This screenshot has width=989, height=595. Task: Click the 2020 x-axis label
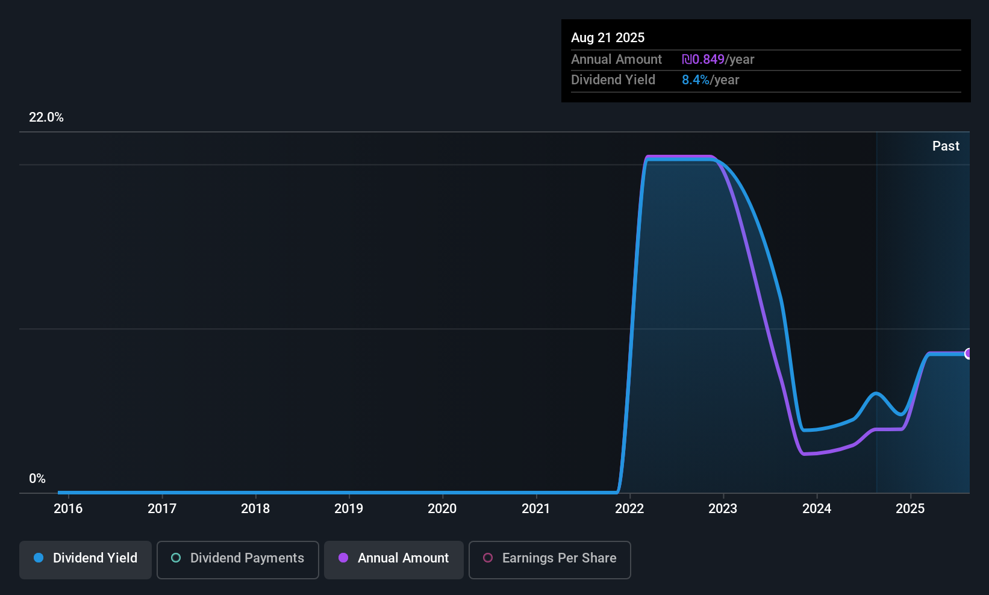point(442,509)
